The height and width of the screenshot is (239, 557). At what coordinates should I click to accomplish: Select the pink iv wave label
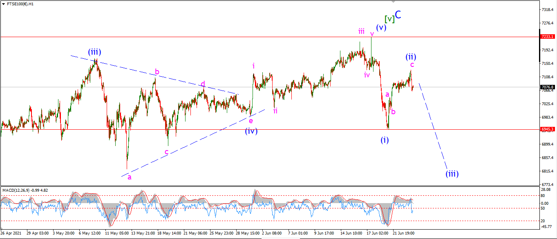pos(367,75)
